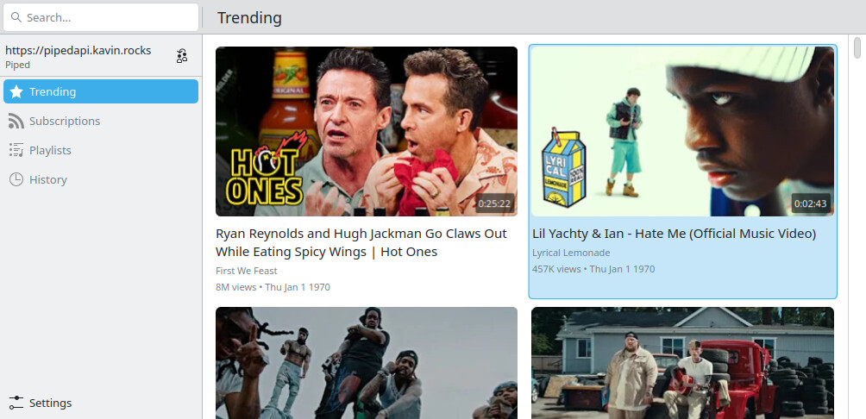866x419 pixels.
Task: Open the source switcher icon next to Piped
Action: point(182,56)
